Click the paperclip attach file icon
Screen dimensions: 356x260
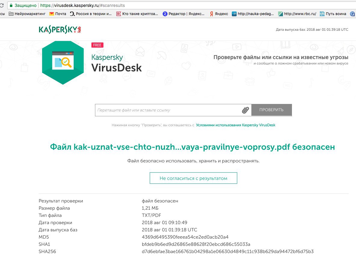point(245,110)
